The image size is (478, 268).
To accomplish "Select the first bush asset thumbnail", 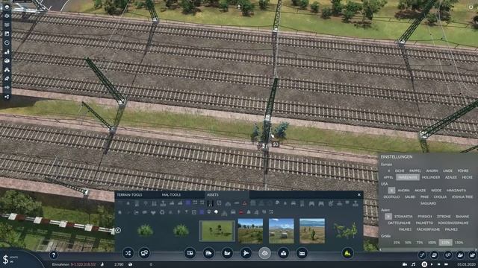I will click(145, 230).
